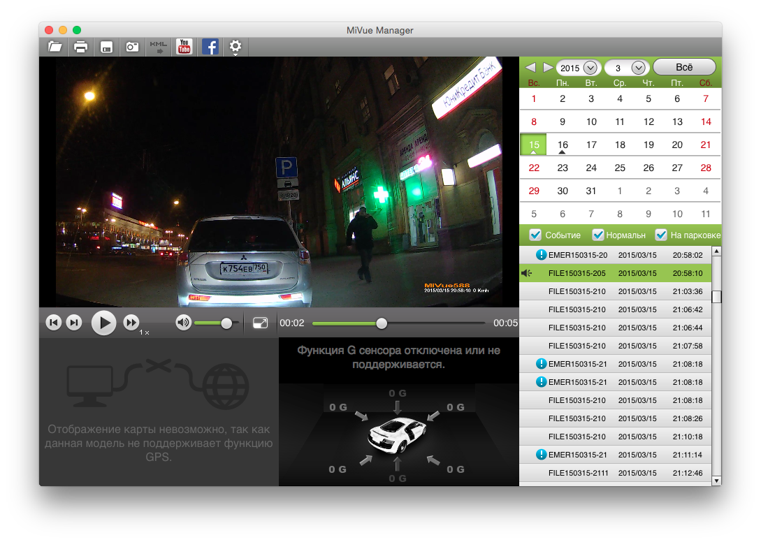Open the year 2015 dropdown
This screenshot has height=542, width=761.
click(579, 68)
